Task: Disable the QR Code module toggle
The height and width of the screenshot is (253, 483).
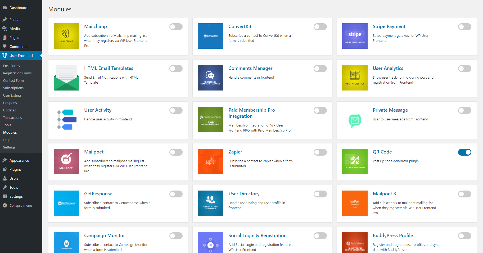Action: (x=465, y=152)
